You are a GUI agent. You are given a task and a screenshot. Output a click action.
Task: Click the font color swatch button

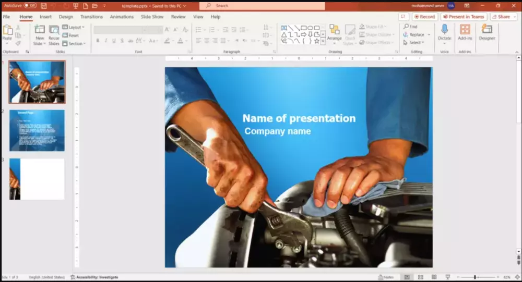click(180, 41)
